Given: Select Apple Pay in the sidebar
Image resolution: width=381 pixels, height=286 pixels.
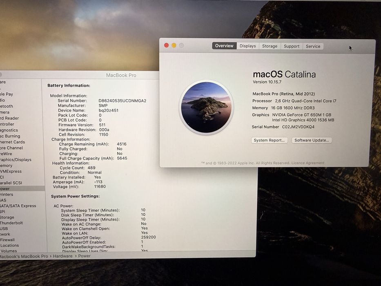Looking at the screenshot, I should pyautogui.click(x=7, y=94).
